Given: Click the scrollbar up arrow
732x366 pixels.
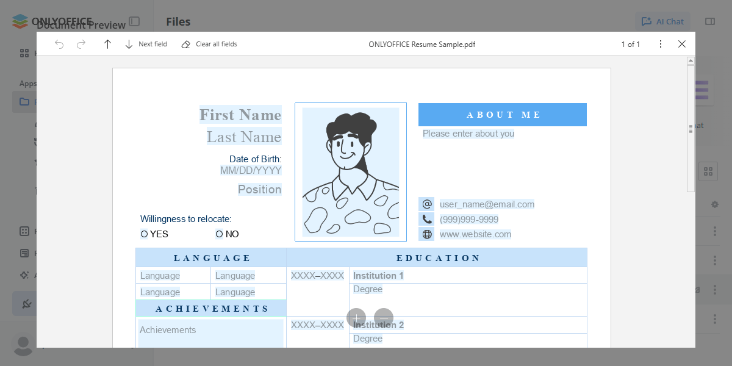Looking at the screenshot, I should coord(691,61).
